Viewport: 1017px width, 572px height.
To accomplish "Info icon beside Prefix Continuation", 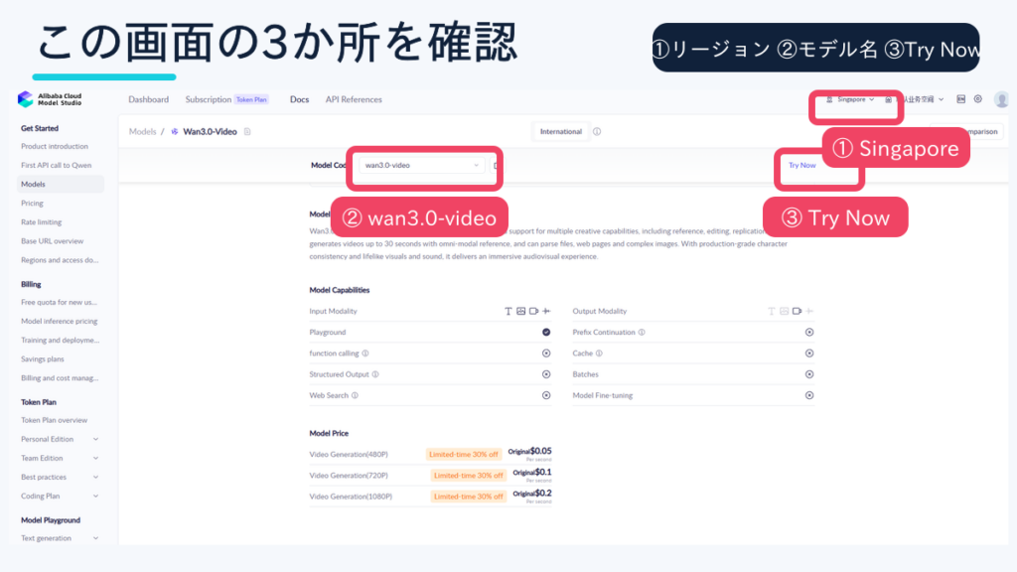I will 642,332.
